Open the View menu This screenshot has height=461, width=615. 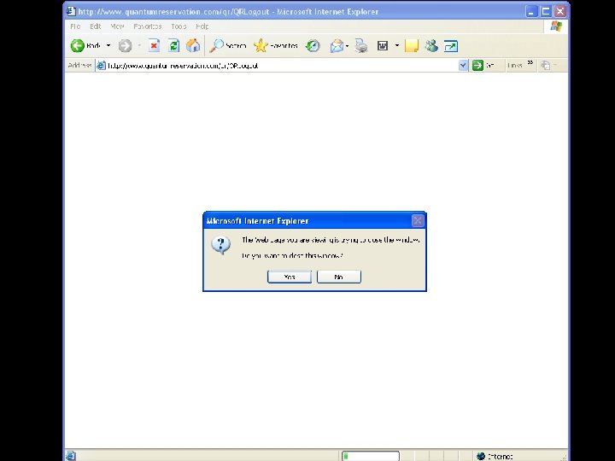point(117,26)
